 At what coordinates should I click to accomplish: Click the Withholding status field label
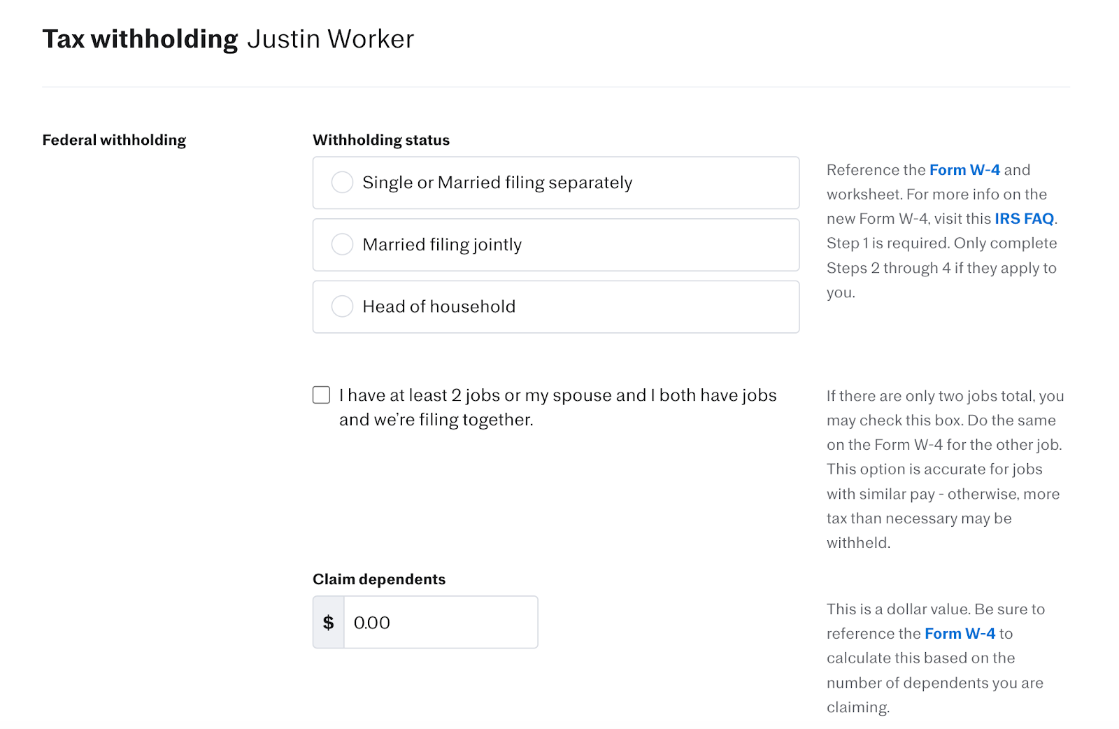tap(381, 140)
